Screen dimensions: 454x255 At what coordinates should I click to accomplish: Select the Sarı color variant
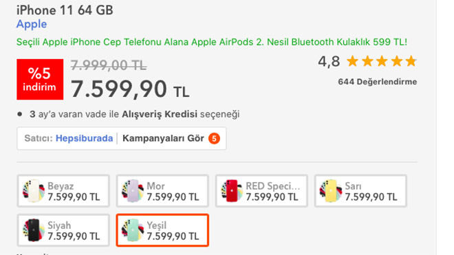(360, 191)
